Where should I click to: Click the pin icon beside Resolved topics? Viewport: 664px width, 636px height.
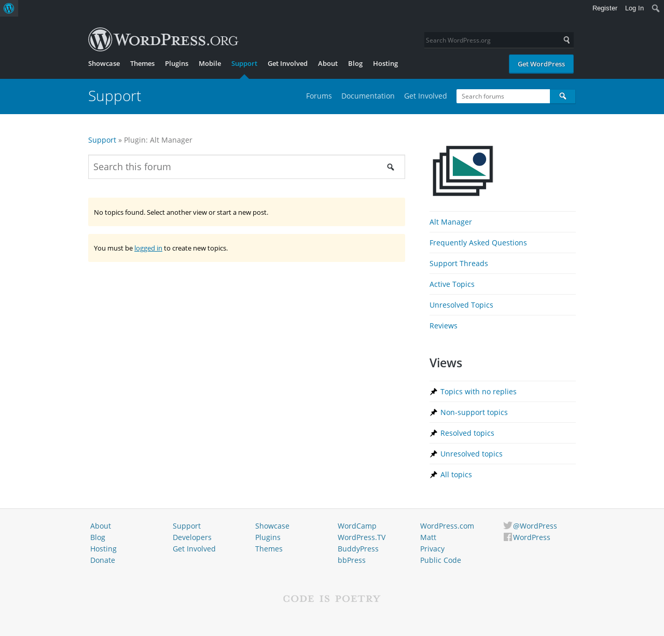[x=434, y=433]
